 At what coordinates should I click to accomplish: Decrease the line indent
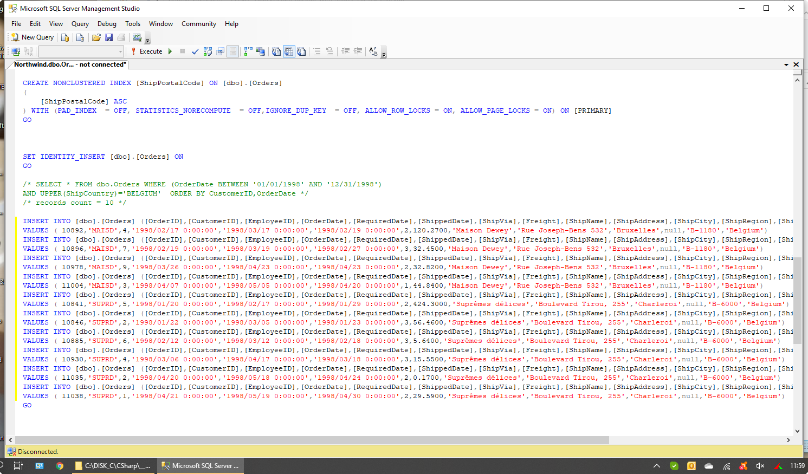(x=345, y=51)
